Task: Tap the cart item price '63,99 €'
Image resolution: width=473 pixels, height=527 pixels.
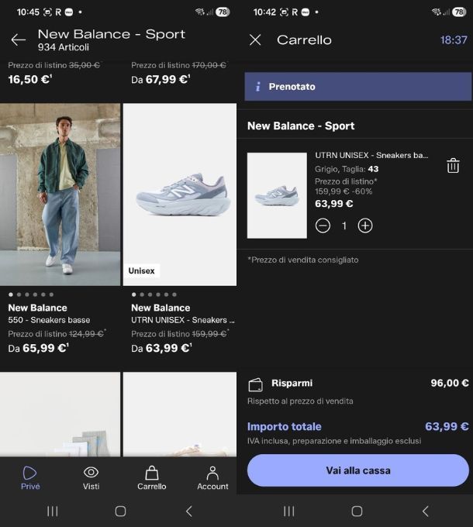Action: (334, 204)
